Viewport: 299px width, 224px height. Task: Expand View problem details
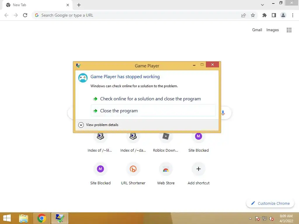click(98, 125)
